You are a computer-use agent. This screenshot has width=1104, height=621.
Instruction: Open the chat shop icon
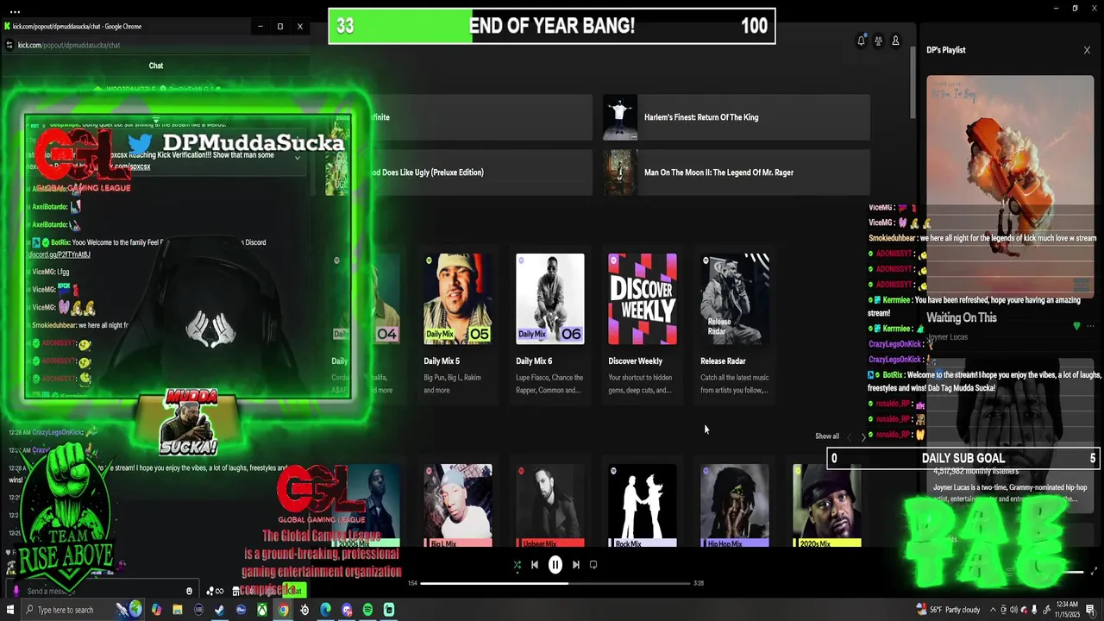pyautogui.click(x=236, y=591)
